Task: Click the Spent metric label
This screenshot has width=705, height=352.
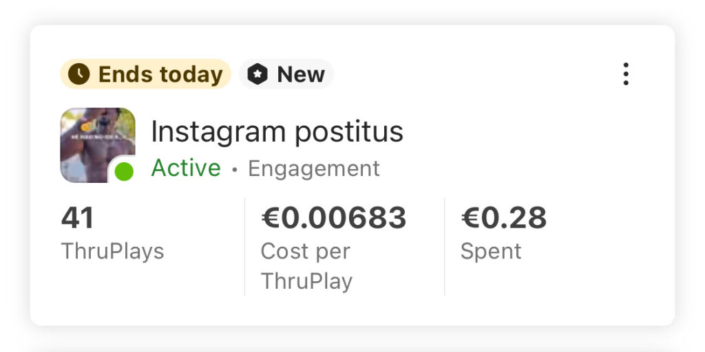Action: tap(490, 251)
